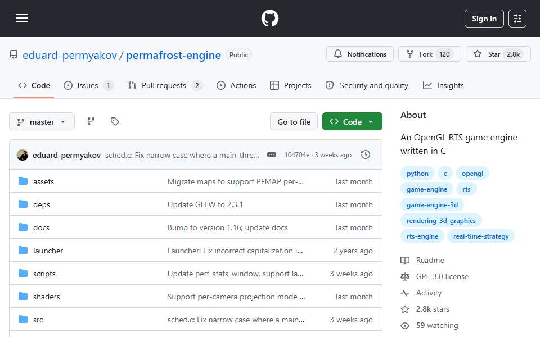Open the hamburger navigation menu
This screenshot has height=337, width=540.
[x=22, y=18]
